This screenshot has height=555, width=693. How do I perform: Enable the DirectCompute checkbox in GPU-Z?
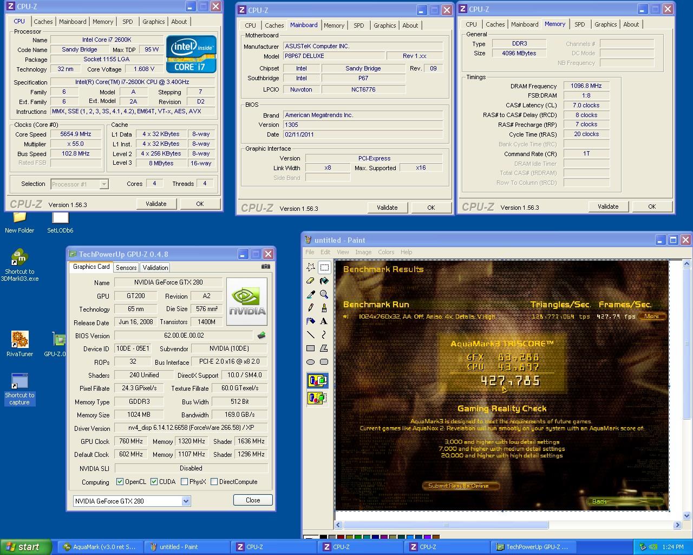[214, 482]
